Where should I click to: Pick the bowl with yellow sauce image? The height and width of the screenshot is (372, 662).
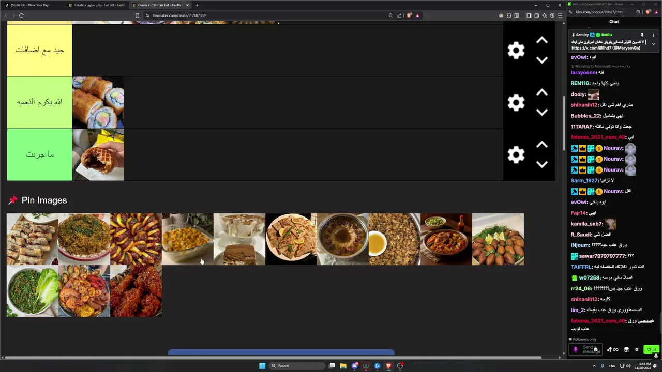[343, 239]
